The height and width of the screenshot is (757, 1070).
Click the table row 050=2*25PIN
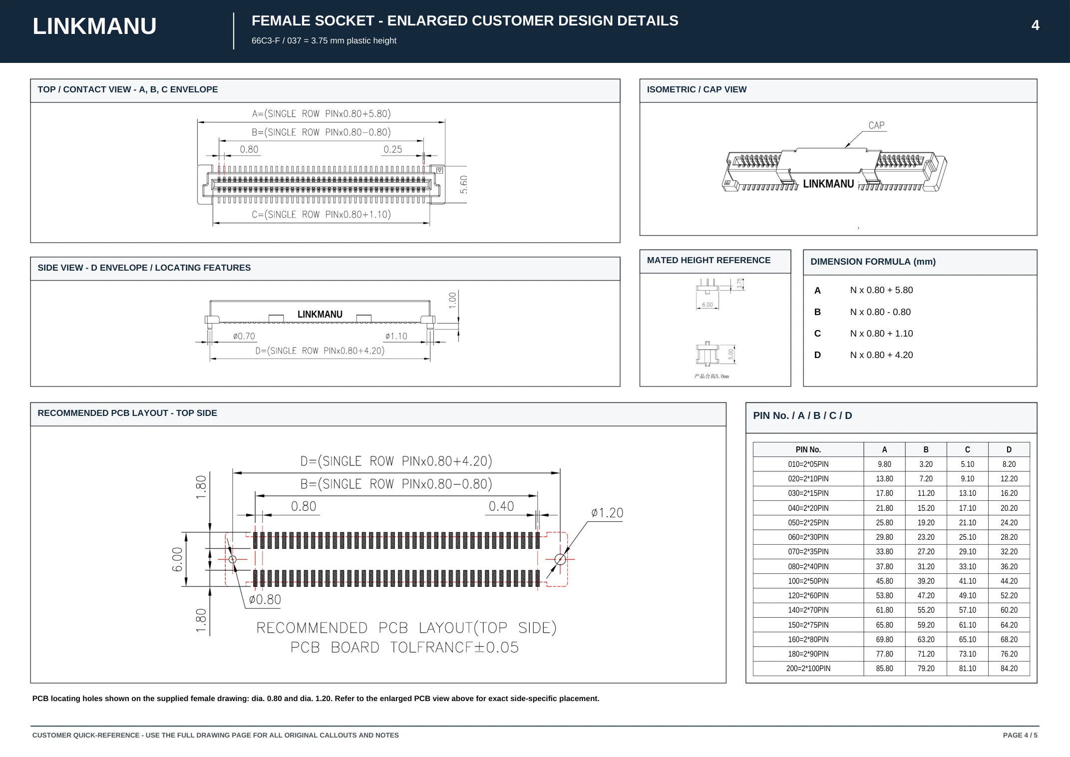pos(891,523)
